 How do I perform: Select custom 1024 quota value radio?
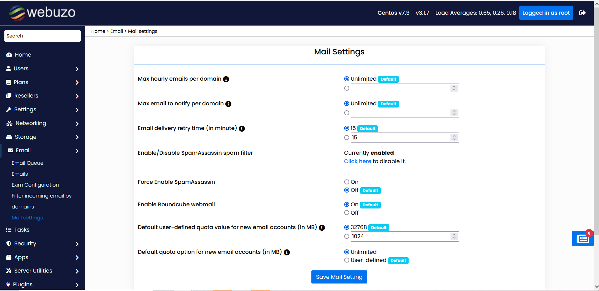click(x=347, y=236)
